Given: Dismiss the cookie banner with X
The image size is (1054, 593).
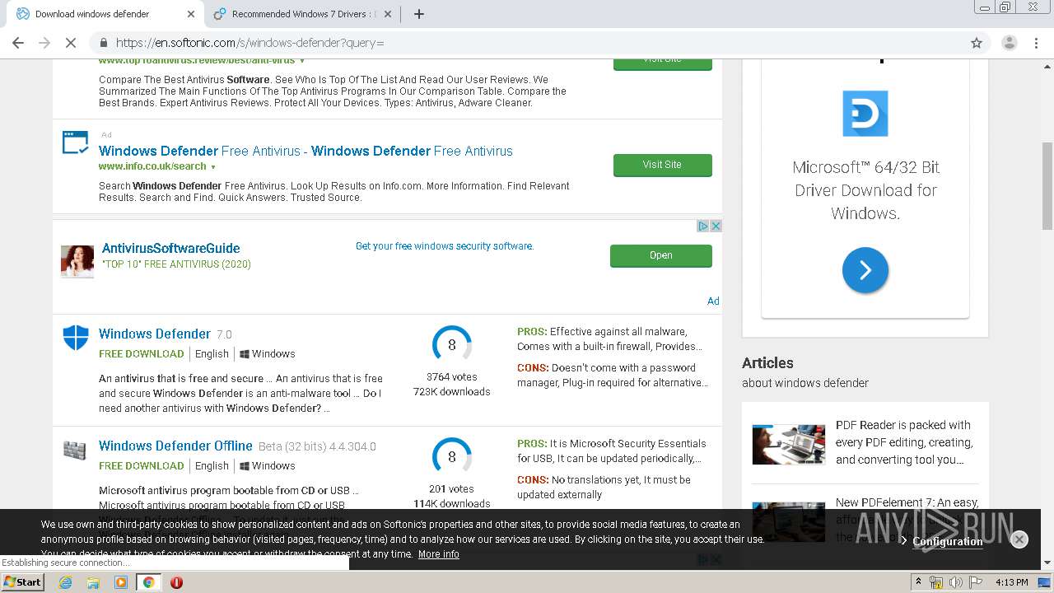Looking at the screenshot, I should pos(1019,539).
